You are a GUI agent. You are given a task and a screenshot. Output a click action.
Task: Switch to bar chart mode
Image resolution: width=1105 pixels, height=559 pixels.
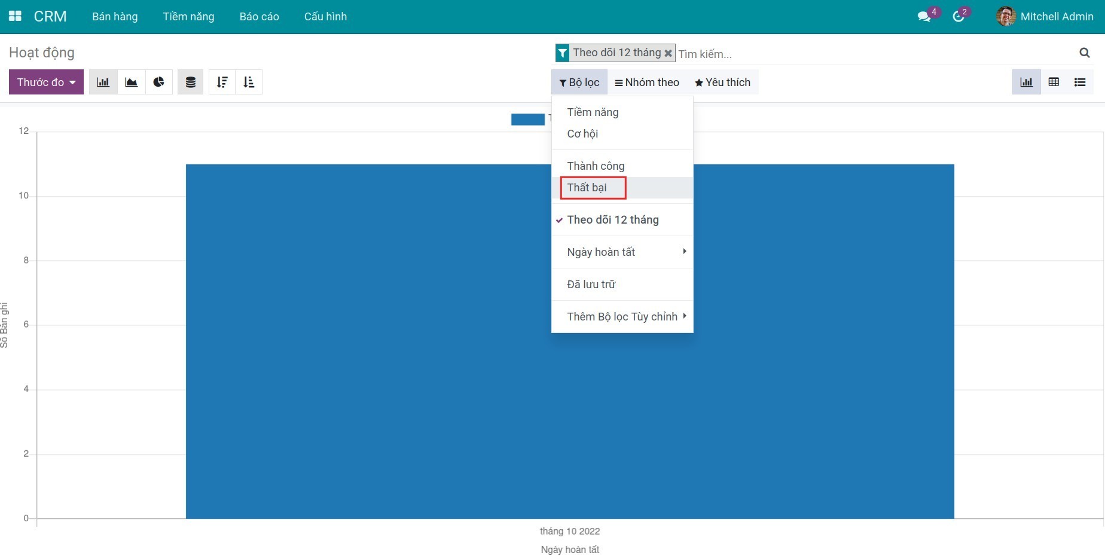(103, 83)
